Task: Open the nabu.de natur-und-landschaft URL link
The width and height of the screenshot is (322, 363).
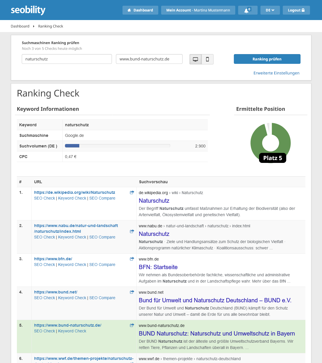Action: (76, 228)
